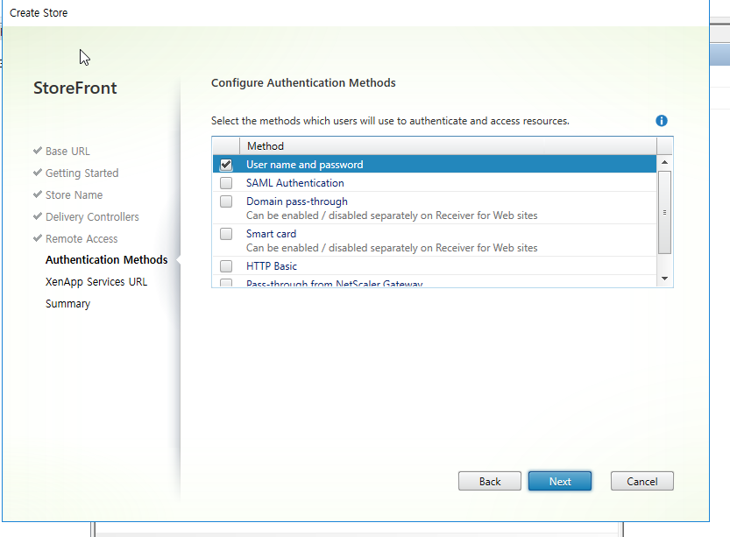Screen dimensions: 730x537
Task: Open the Summary step
Action: coord(68,304)
